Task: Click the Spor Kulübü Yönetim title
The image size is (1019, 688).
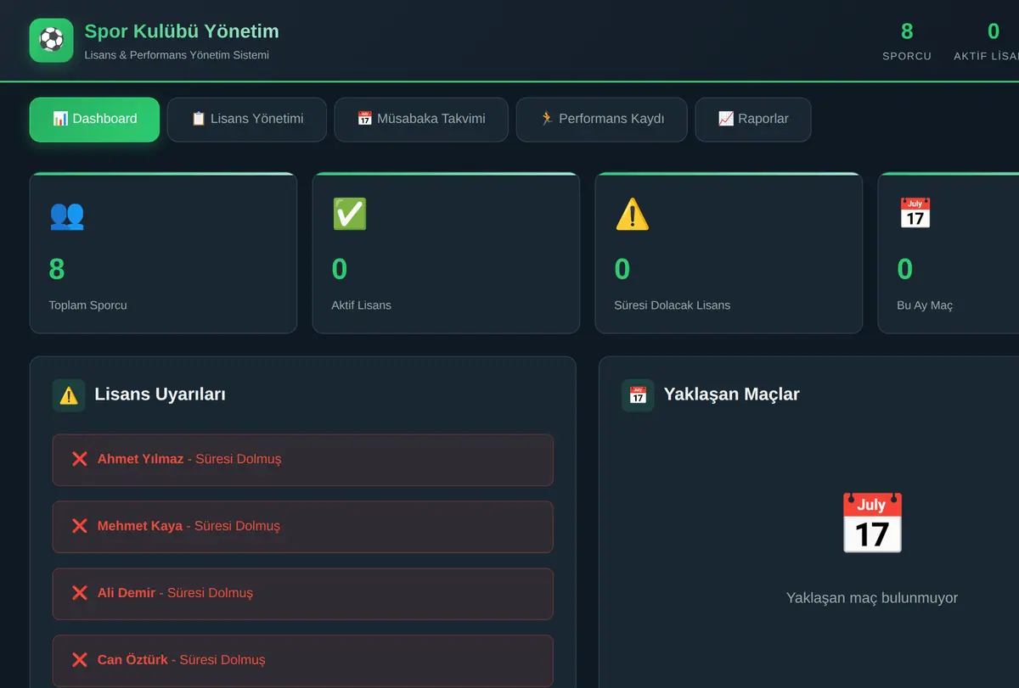Action: click(x=182, y=31)
